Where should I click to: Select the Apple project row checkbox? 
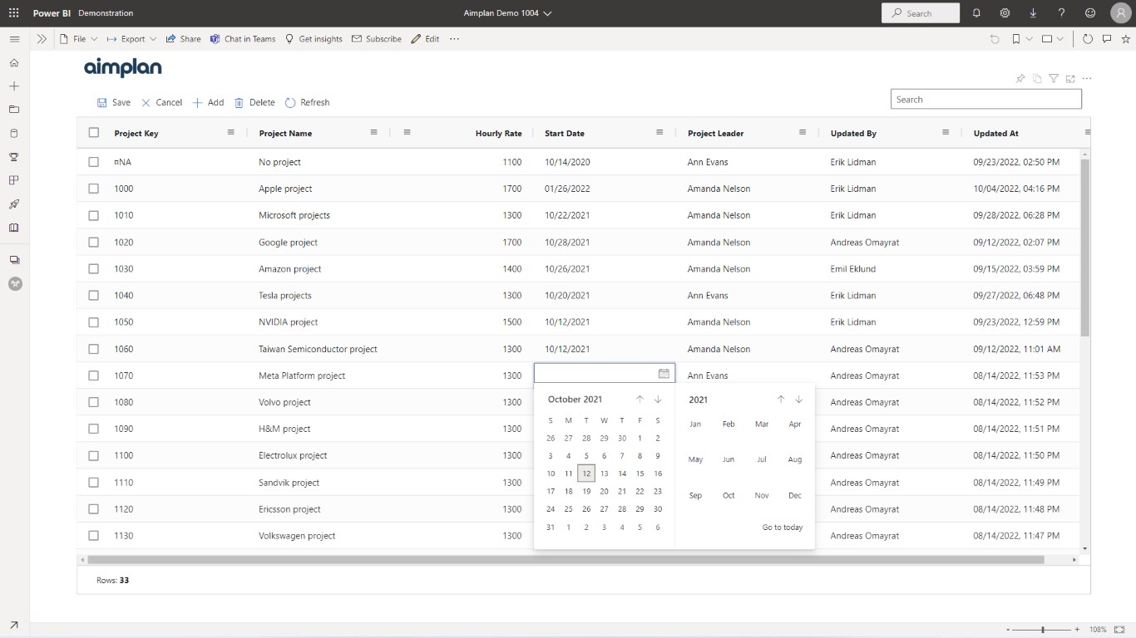click(94, 189)
